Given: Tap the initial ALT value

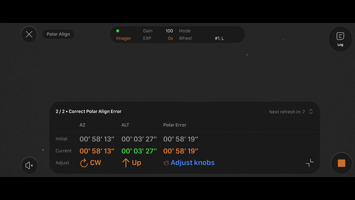Looking at the screenshot, I should pyautogui.click(x=139, y=139).
